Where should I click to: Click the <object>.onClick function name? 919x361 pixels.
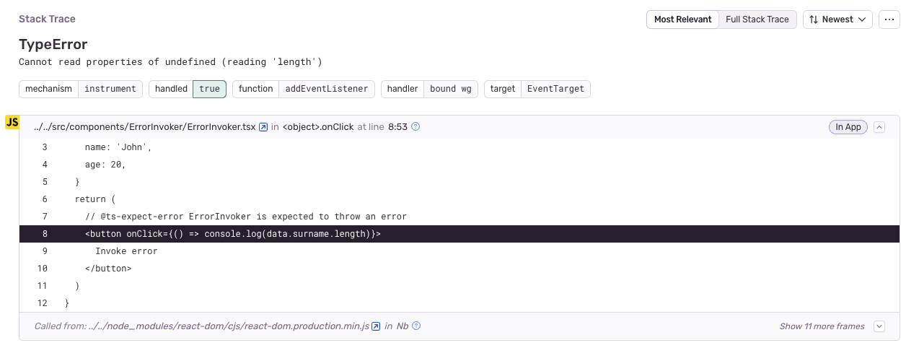318,127
